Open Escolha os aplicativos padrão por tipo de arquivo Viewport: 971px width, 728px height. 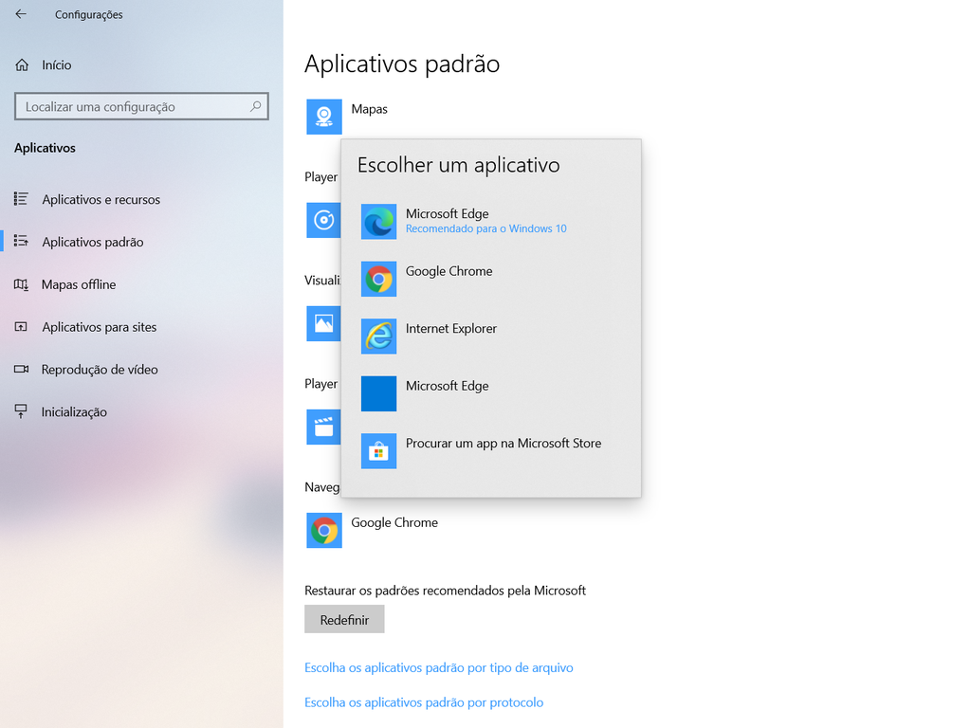tap(438, 667)
